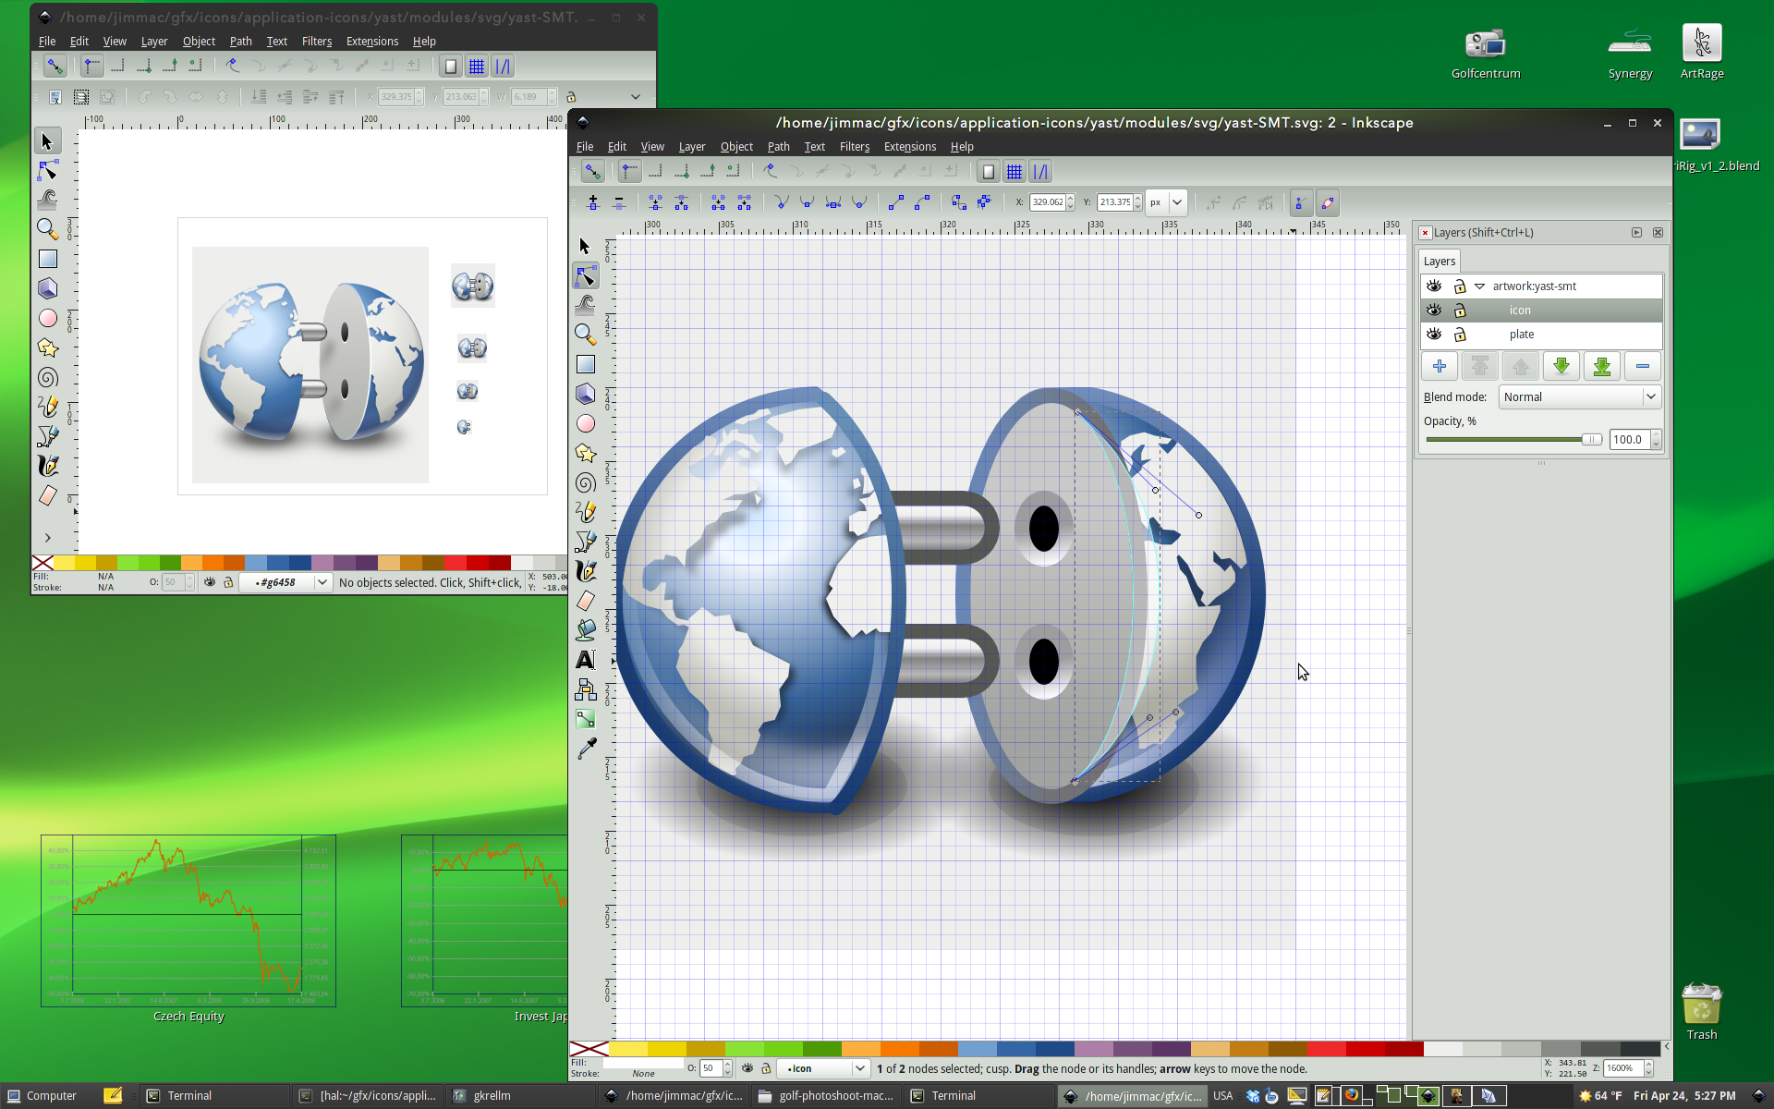Image resolution: width=1774 pixels, height=1109 pixels.
Task: Select the Bezier pen tool
Action: 586,543
